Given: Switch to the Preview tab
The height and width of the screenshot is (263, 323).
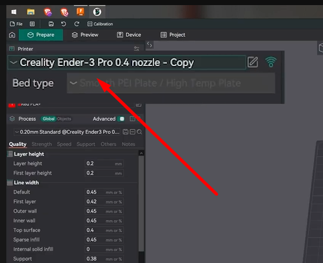Looking at the screenshot, I should click(x=85, y=35).
